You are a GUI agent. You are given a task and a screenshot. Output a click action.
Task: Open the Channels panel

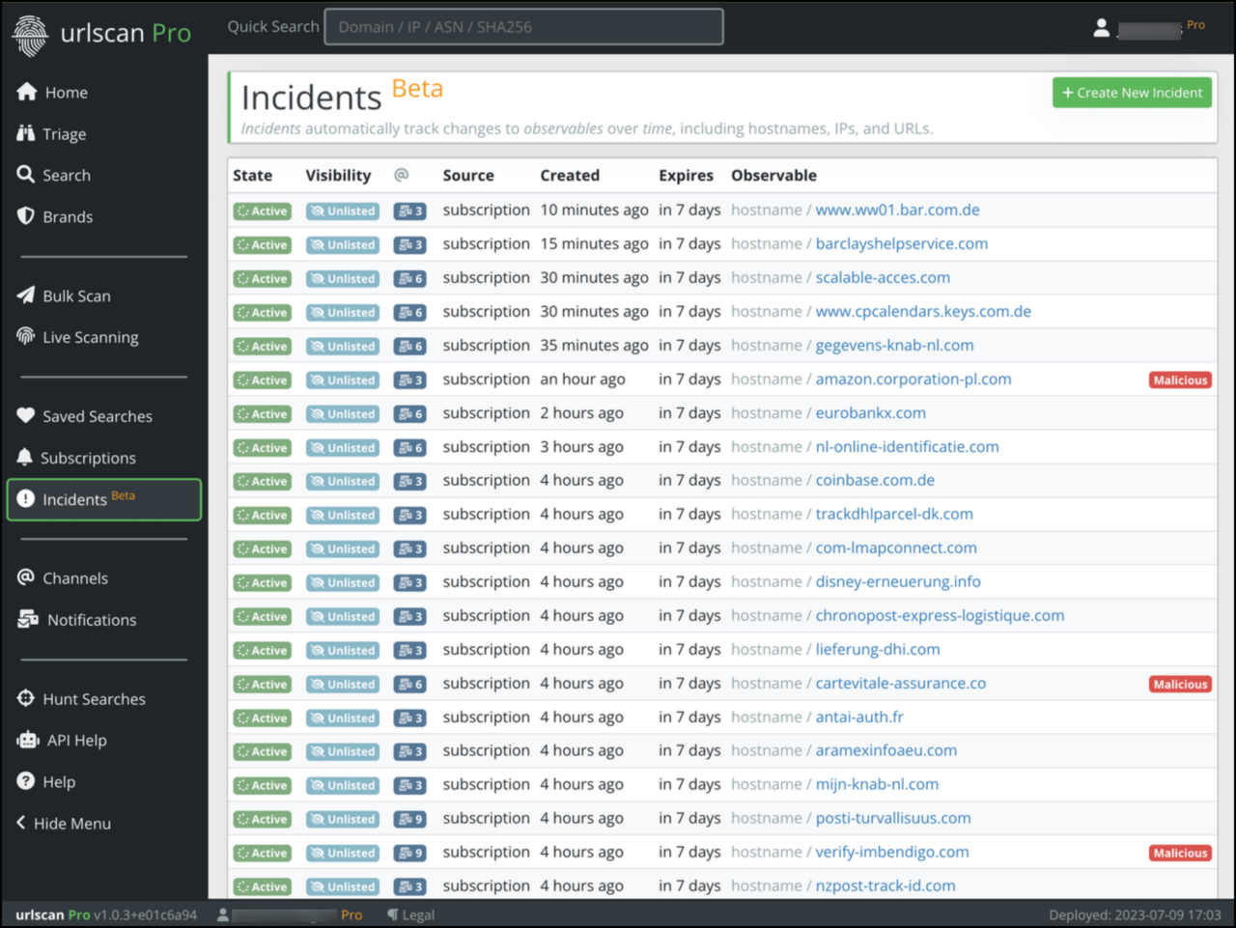[x=75, y=577]
